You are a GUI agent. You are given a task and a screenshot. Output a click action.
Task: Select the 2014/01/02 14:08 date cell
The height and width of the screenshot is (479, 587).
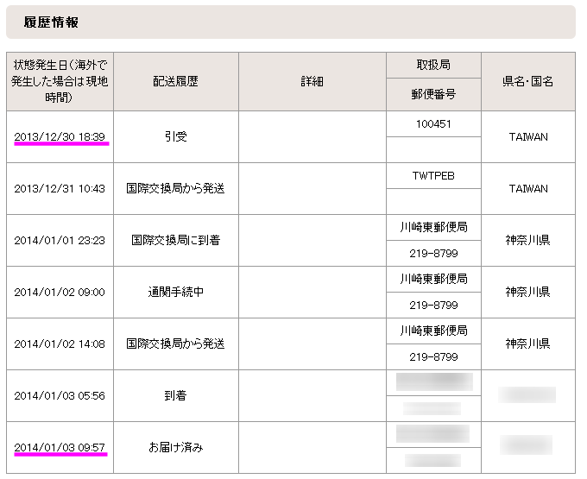click(x=60, y=343)
